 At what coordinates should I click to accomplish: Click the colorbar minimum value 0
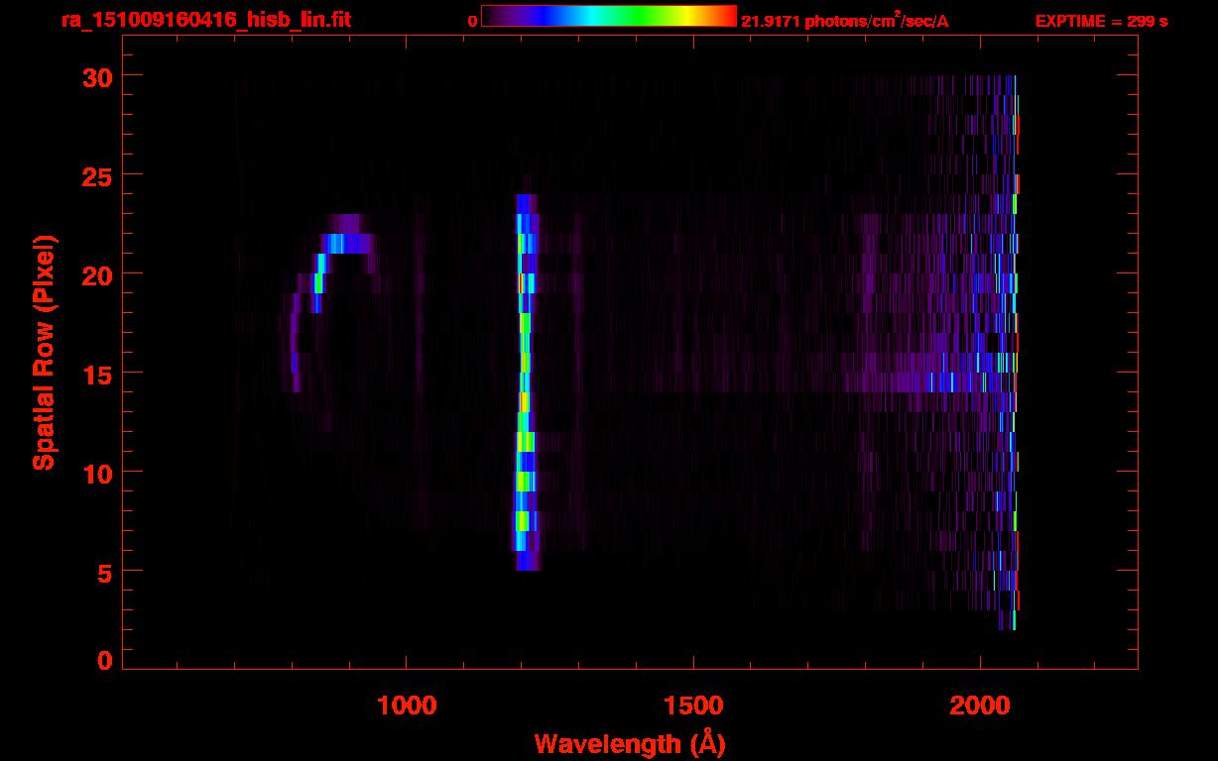point(472,21)
